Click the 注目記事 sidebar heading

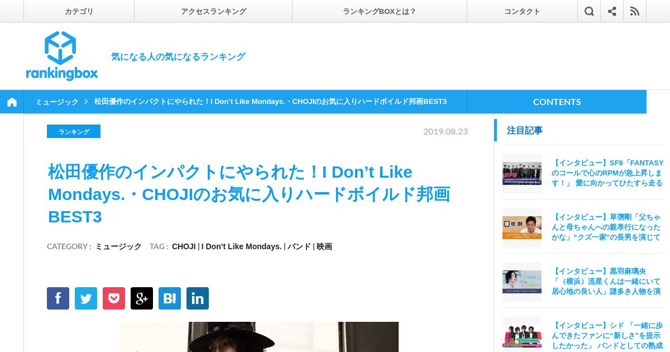525,130
